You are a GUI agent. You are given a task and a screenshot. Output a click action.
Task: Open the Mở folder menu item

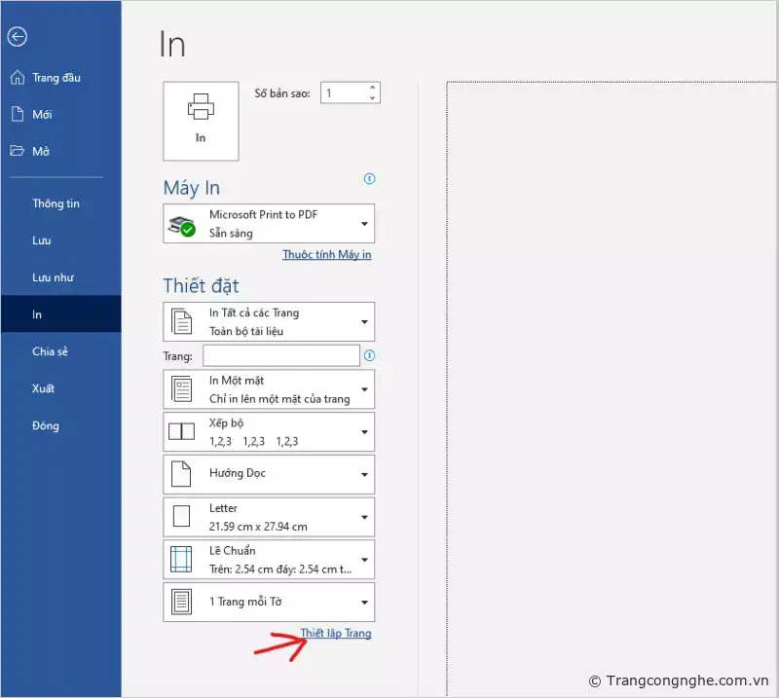click(x=40, y=152)
